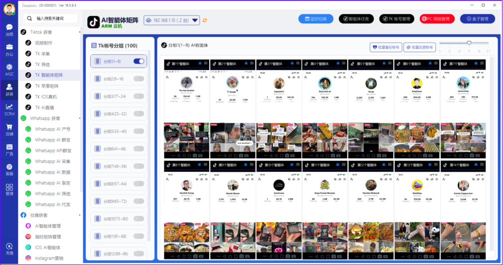Open the SCRM sidebar icon
503x265 pixels.
9,110
